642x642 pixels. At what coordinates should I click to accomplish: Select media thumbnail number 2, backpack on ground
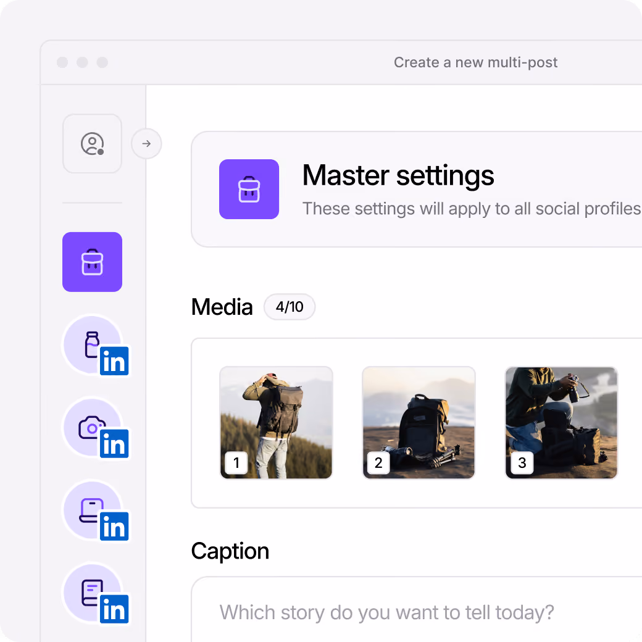[419, 422]
